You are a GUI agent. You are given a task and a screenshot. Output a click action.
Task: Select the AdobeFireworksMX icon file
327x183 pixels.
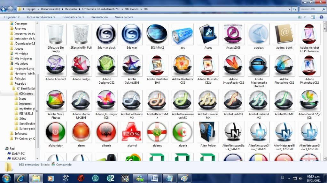(208, 105)
